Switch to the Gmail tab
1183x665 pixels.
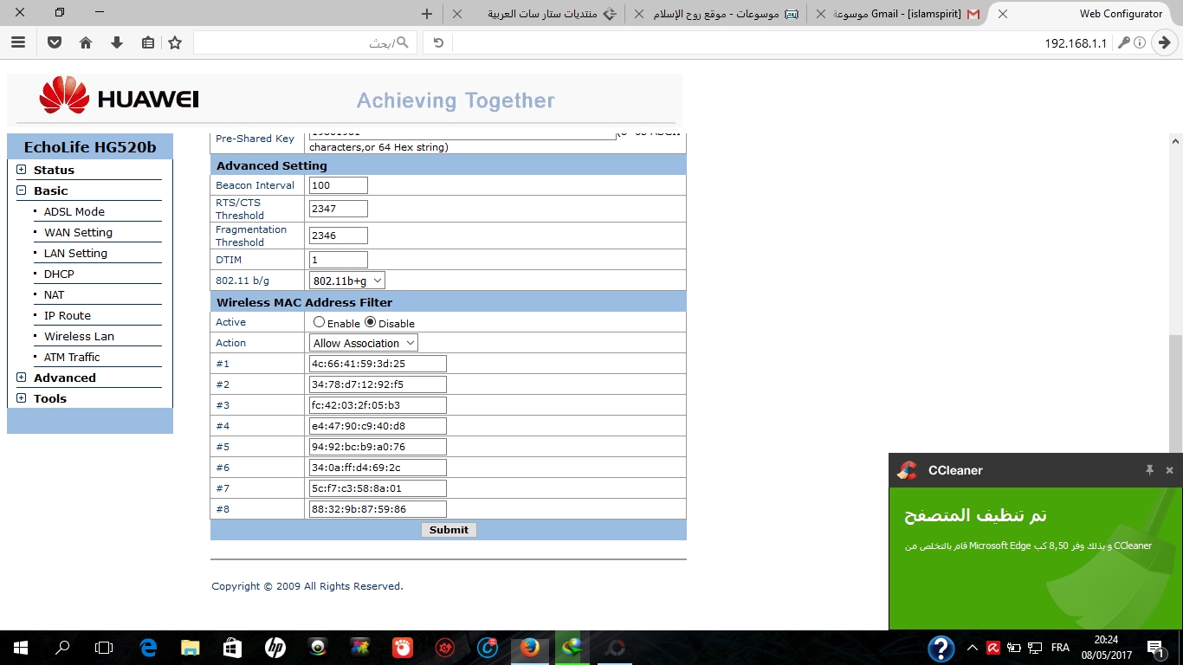click(901, 14)
